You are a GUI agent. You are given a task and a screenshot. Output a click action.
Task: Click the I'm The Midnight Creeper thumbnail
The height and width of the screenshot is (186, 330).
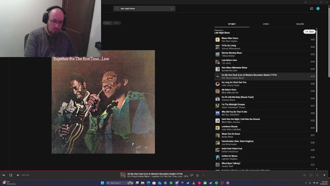tap(218, 106)
